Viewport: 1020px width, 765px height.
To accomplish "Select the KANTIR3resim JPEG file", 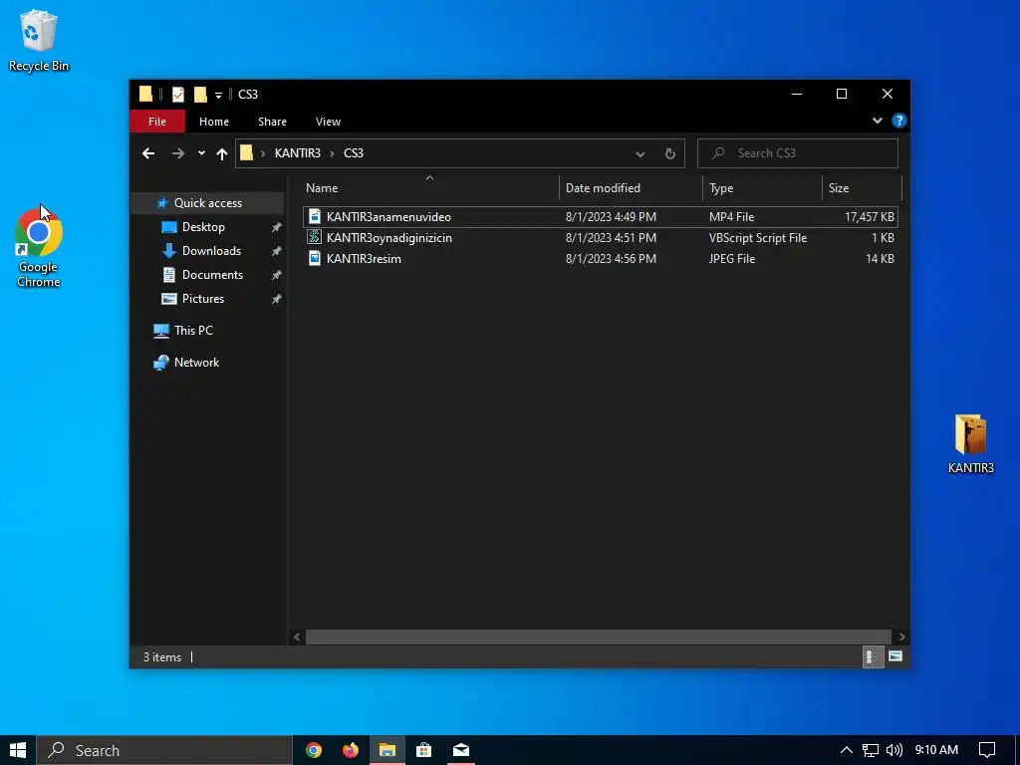I will point(600,258).
